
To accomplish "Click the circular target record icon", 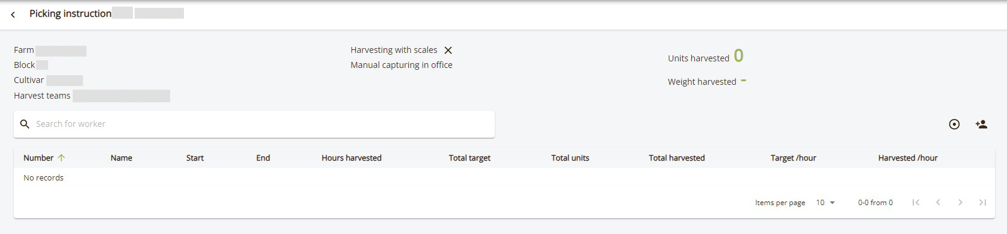I will (954, 125).
